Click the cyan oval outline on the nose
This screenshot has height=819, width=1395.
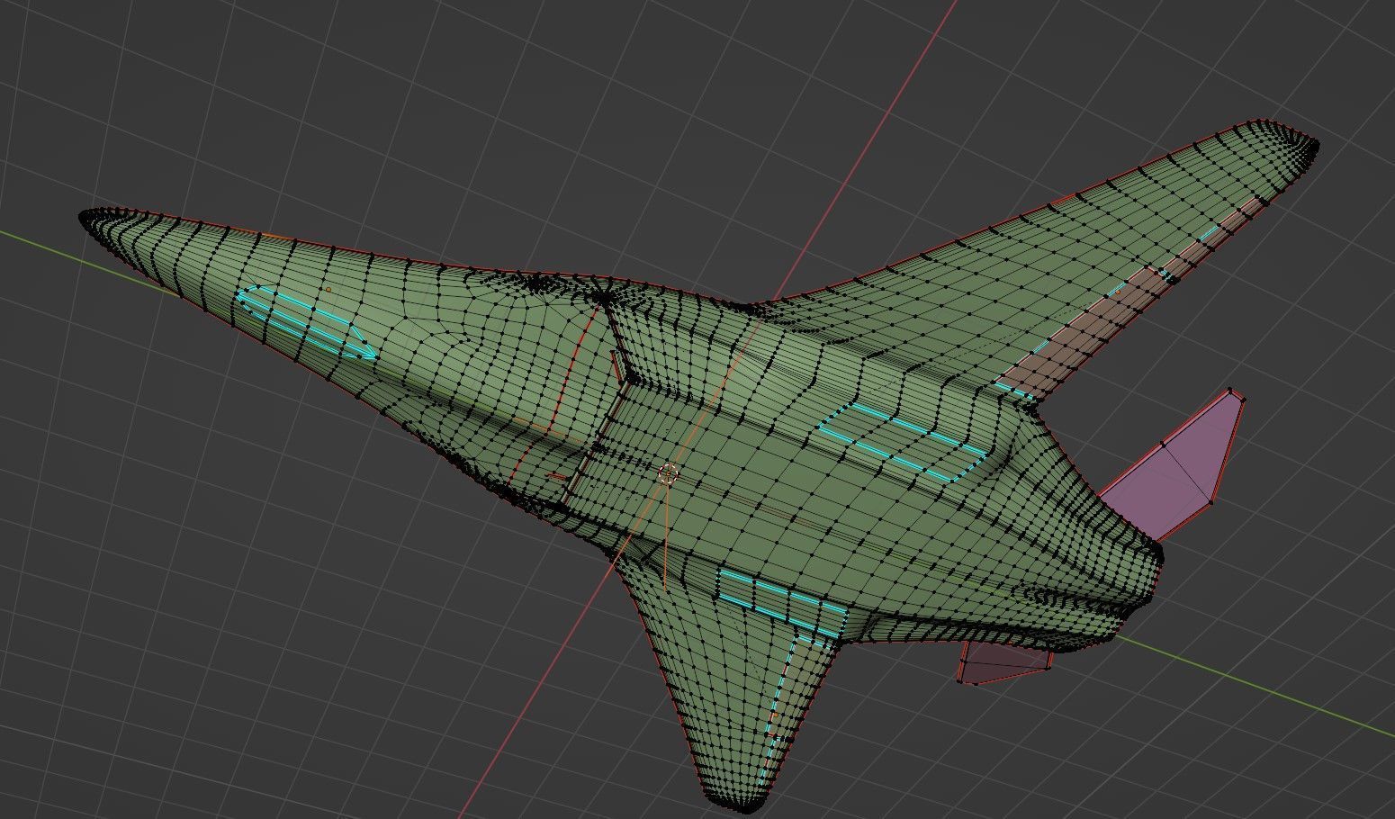306,323
